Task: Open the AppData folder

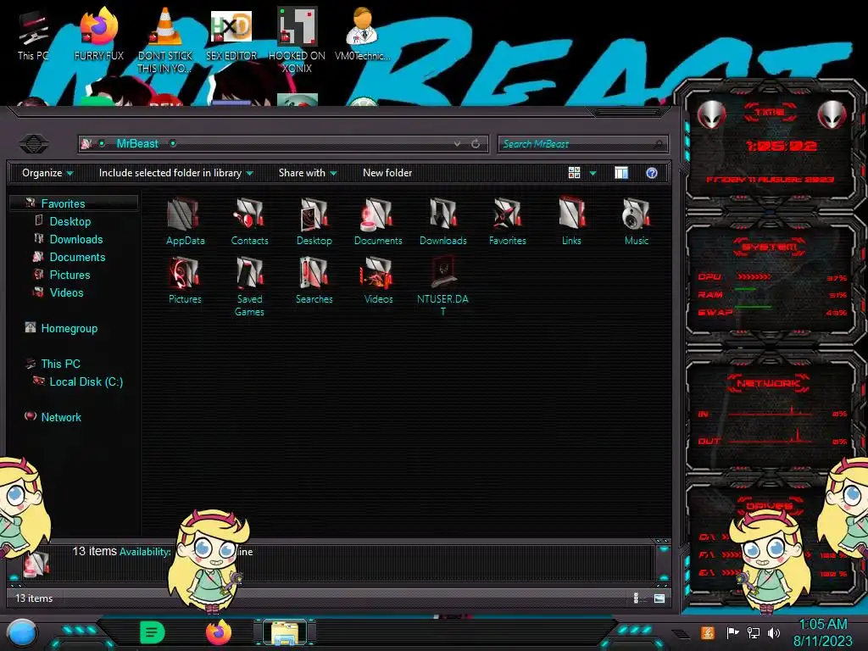Action: pos(185,223)
